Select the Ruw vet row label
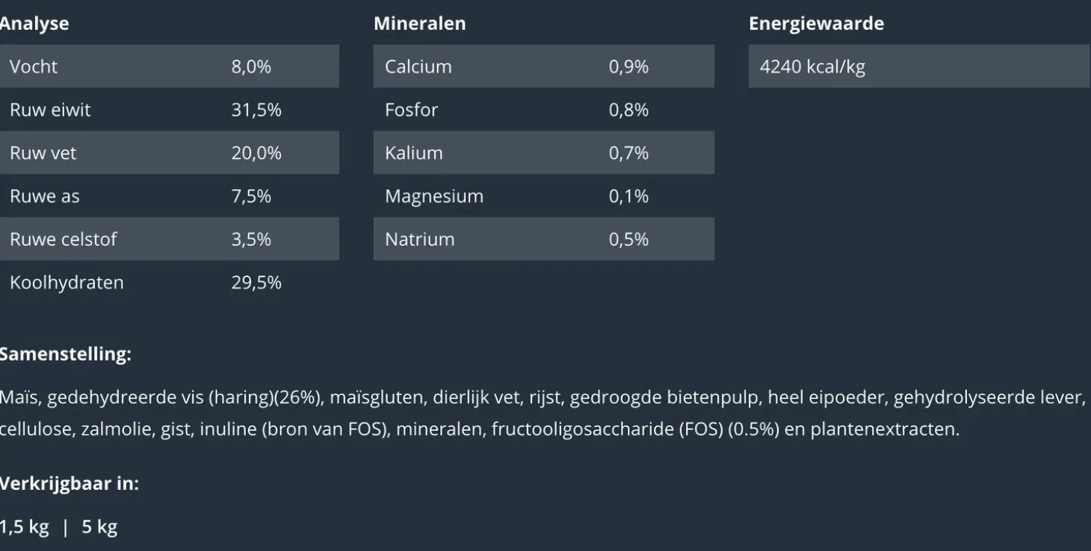The image size is (1091, 551). point(43,153)
